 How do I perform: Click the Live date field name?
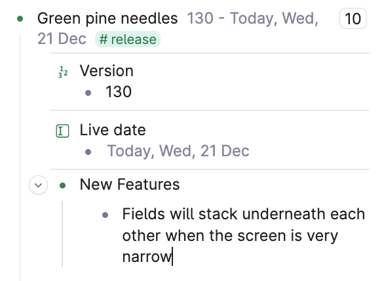coord(113,130)
